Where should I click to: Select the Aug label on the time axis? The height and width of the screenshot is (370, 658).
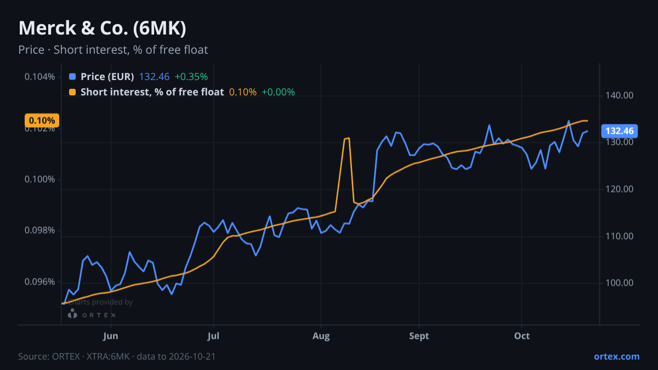321,336
